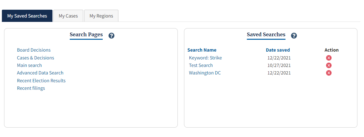Go to Cases & Decisions search

point(35,58)
